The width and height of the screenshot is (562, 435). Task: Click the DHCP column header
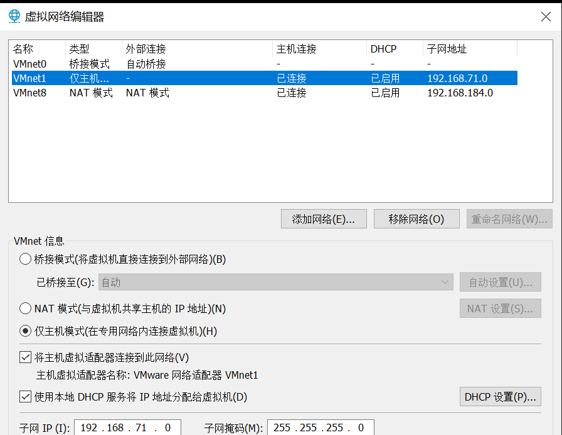[395, 49]
